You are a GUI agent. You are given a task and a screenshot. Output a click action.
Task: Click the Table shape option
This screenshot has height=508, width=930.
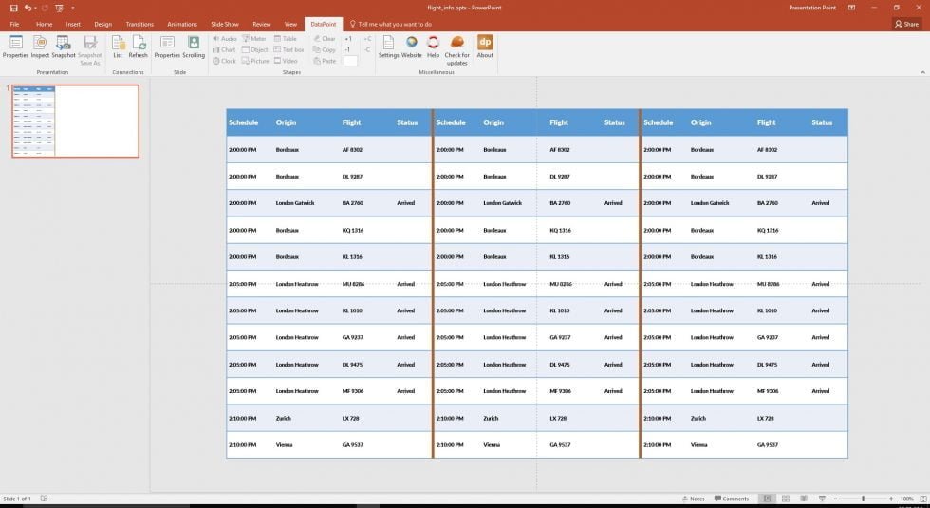pyautogui.click(x=286, y=39)
